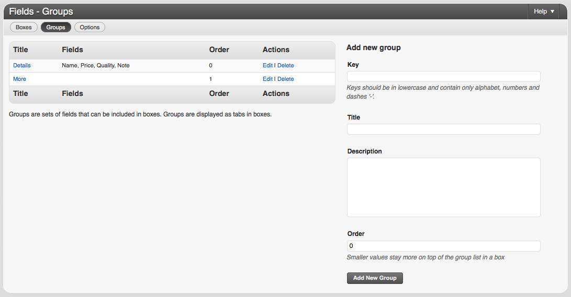Viewport: 571px width, 297px height.
Task: Click the Fields column header
Action: tap(72, 50)
